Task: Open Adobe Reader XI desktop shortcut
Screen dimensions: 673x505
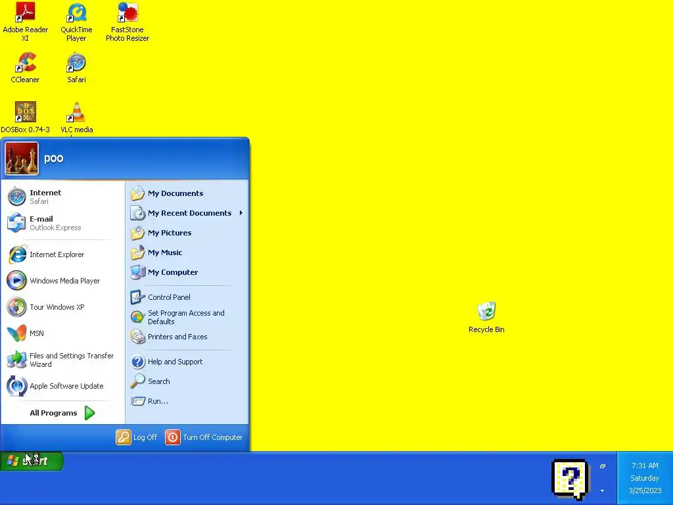Action: [x=26, y=22]
